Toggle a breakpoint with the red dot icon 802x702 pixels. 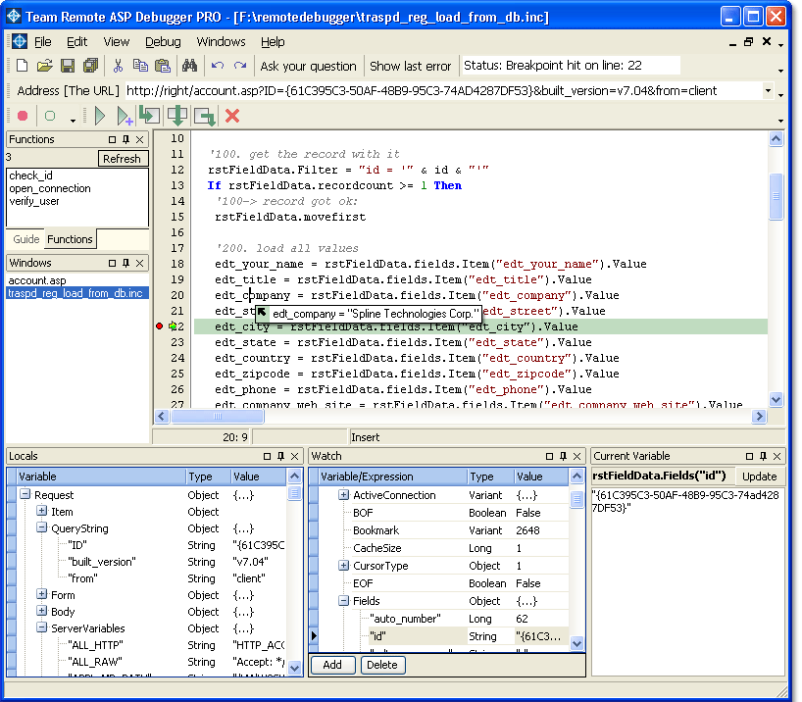22,116
